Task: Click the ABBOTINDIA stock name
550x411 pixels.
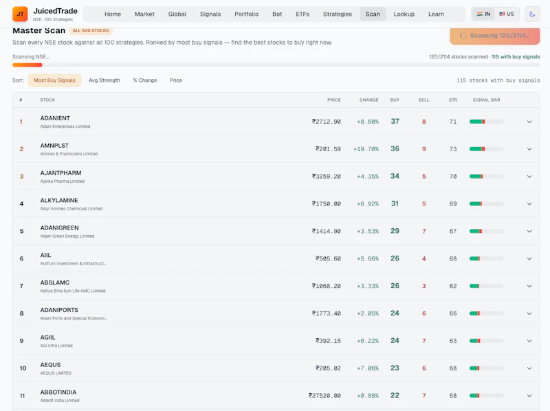Action: tap(58, 392)
